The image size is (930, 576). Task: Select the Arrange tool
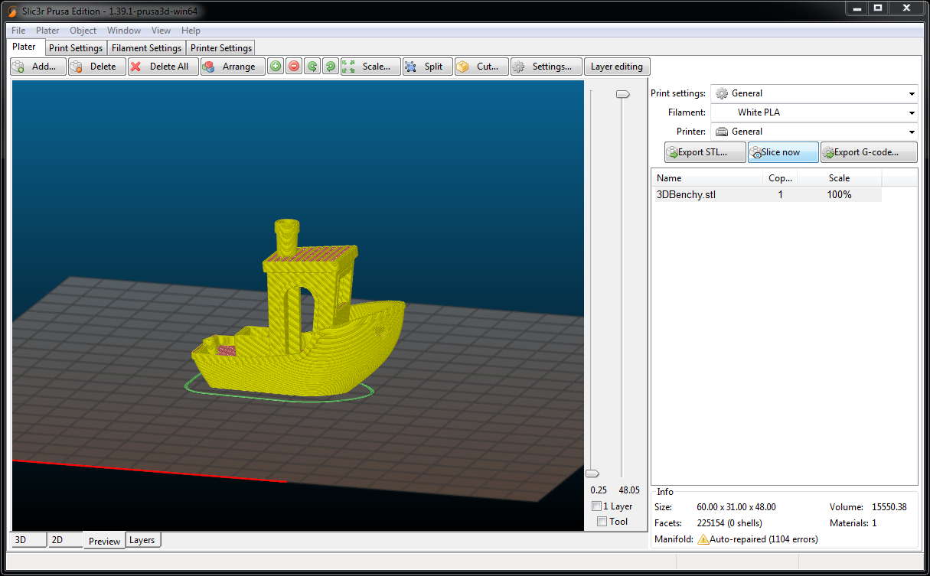pyautogui.click(x=232, y=66)
